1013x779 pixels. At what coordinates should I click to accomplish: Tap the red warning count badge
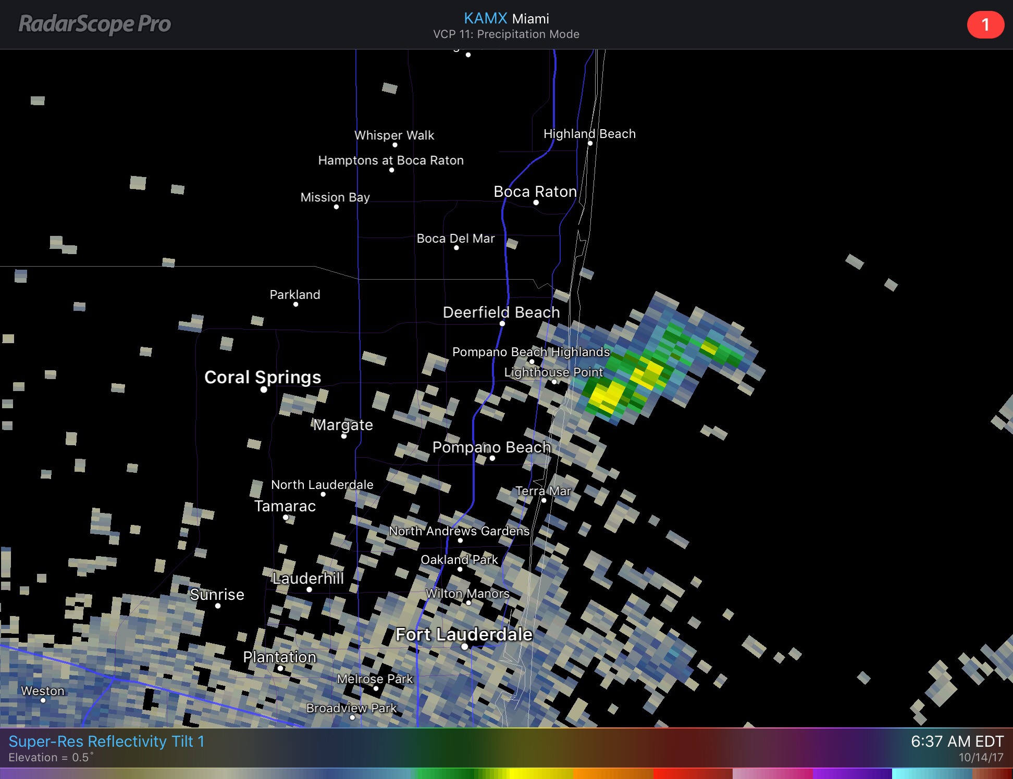point(985,24)
